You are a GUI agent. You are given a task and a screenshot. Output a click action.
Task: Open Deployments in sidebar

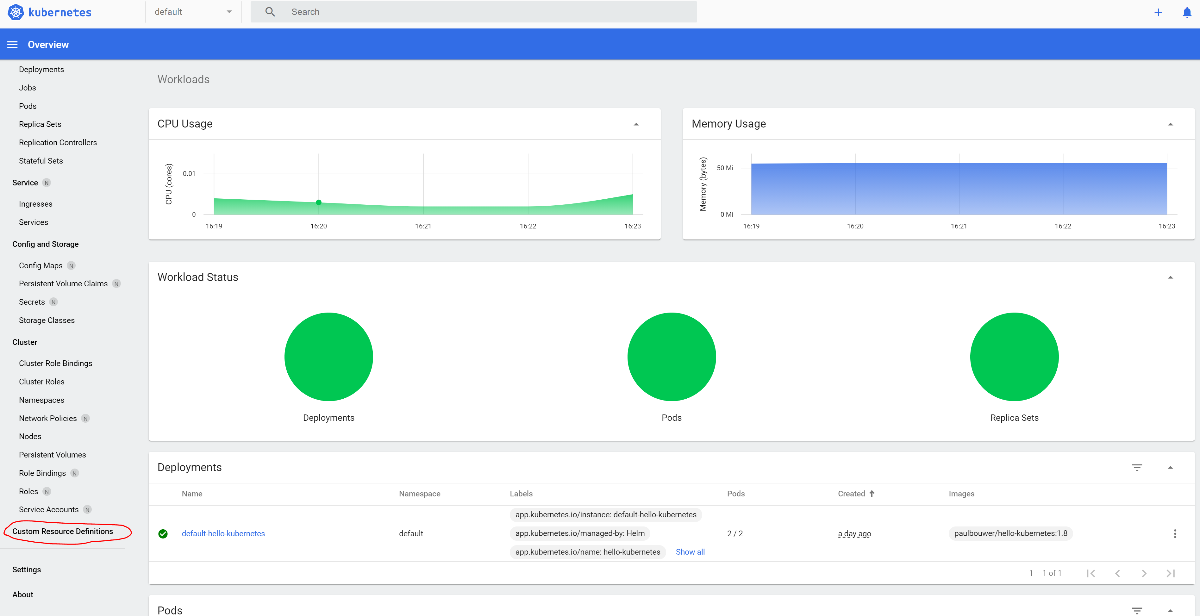(41, 69)
